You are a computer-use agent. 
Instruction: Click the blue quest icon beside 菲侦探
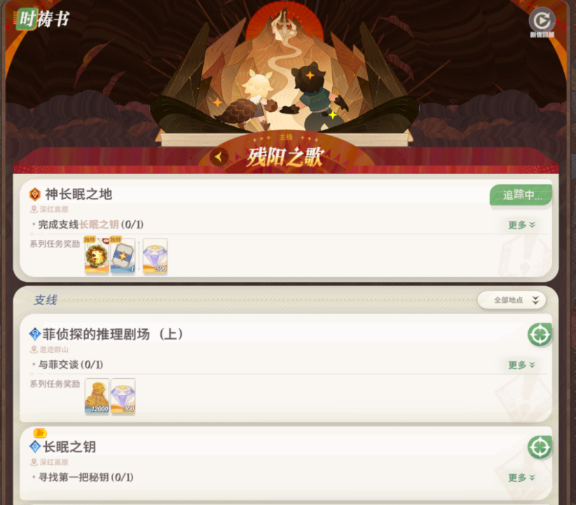[x=35, y=335]
